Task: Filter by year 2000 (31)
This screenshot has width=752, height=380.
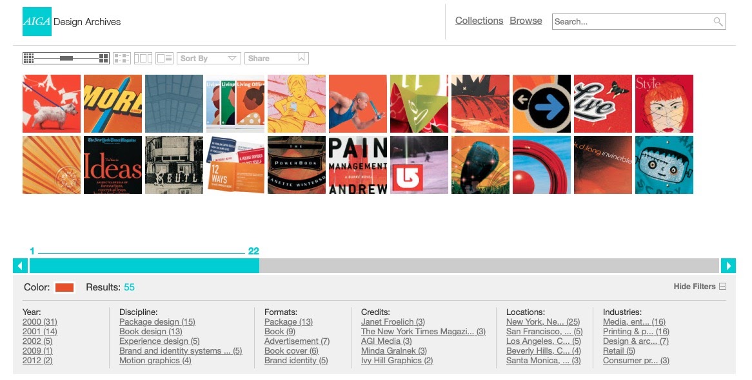Action: 40,322
